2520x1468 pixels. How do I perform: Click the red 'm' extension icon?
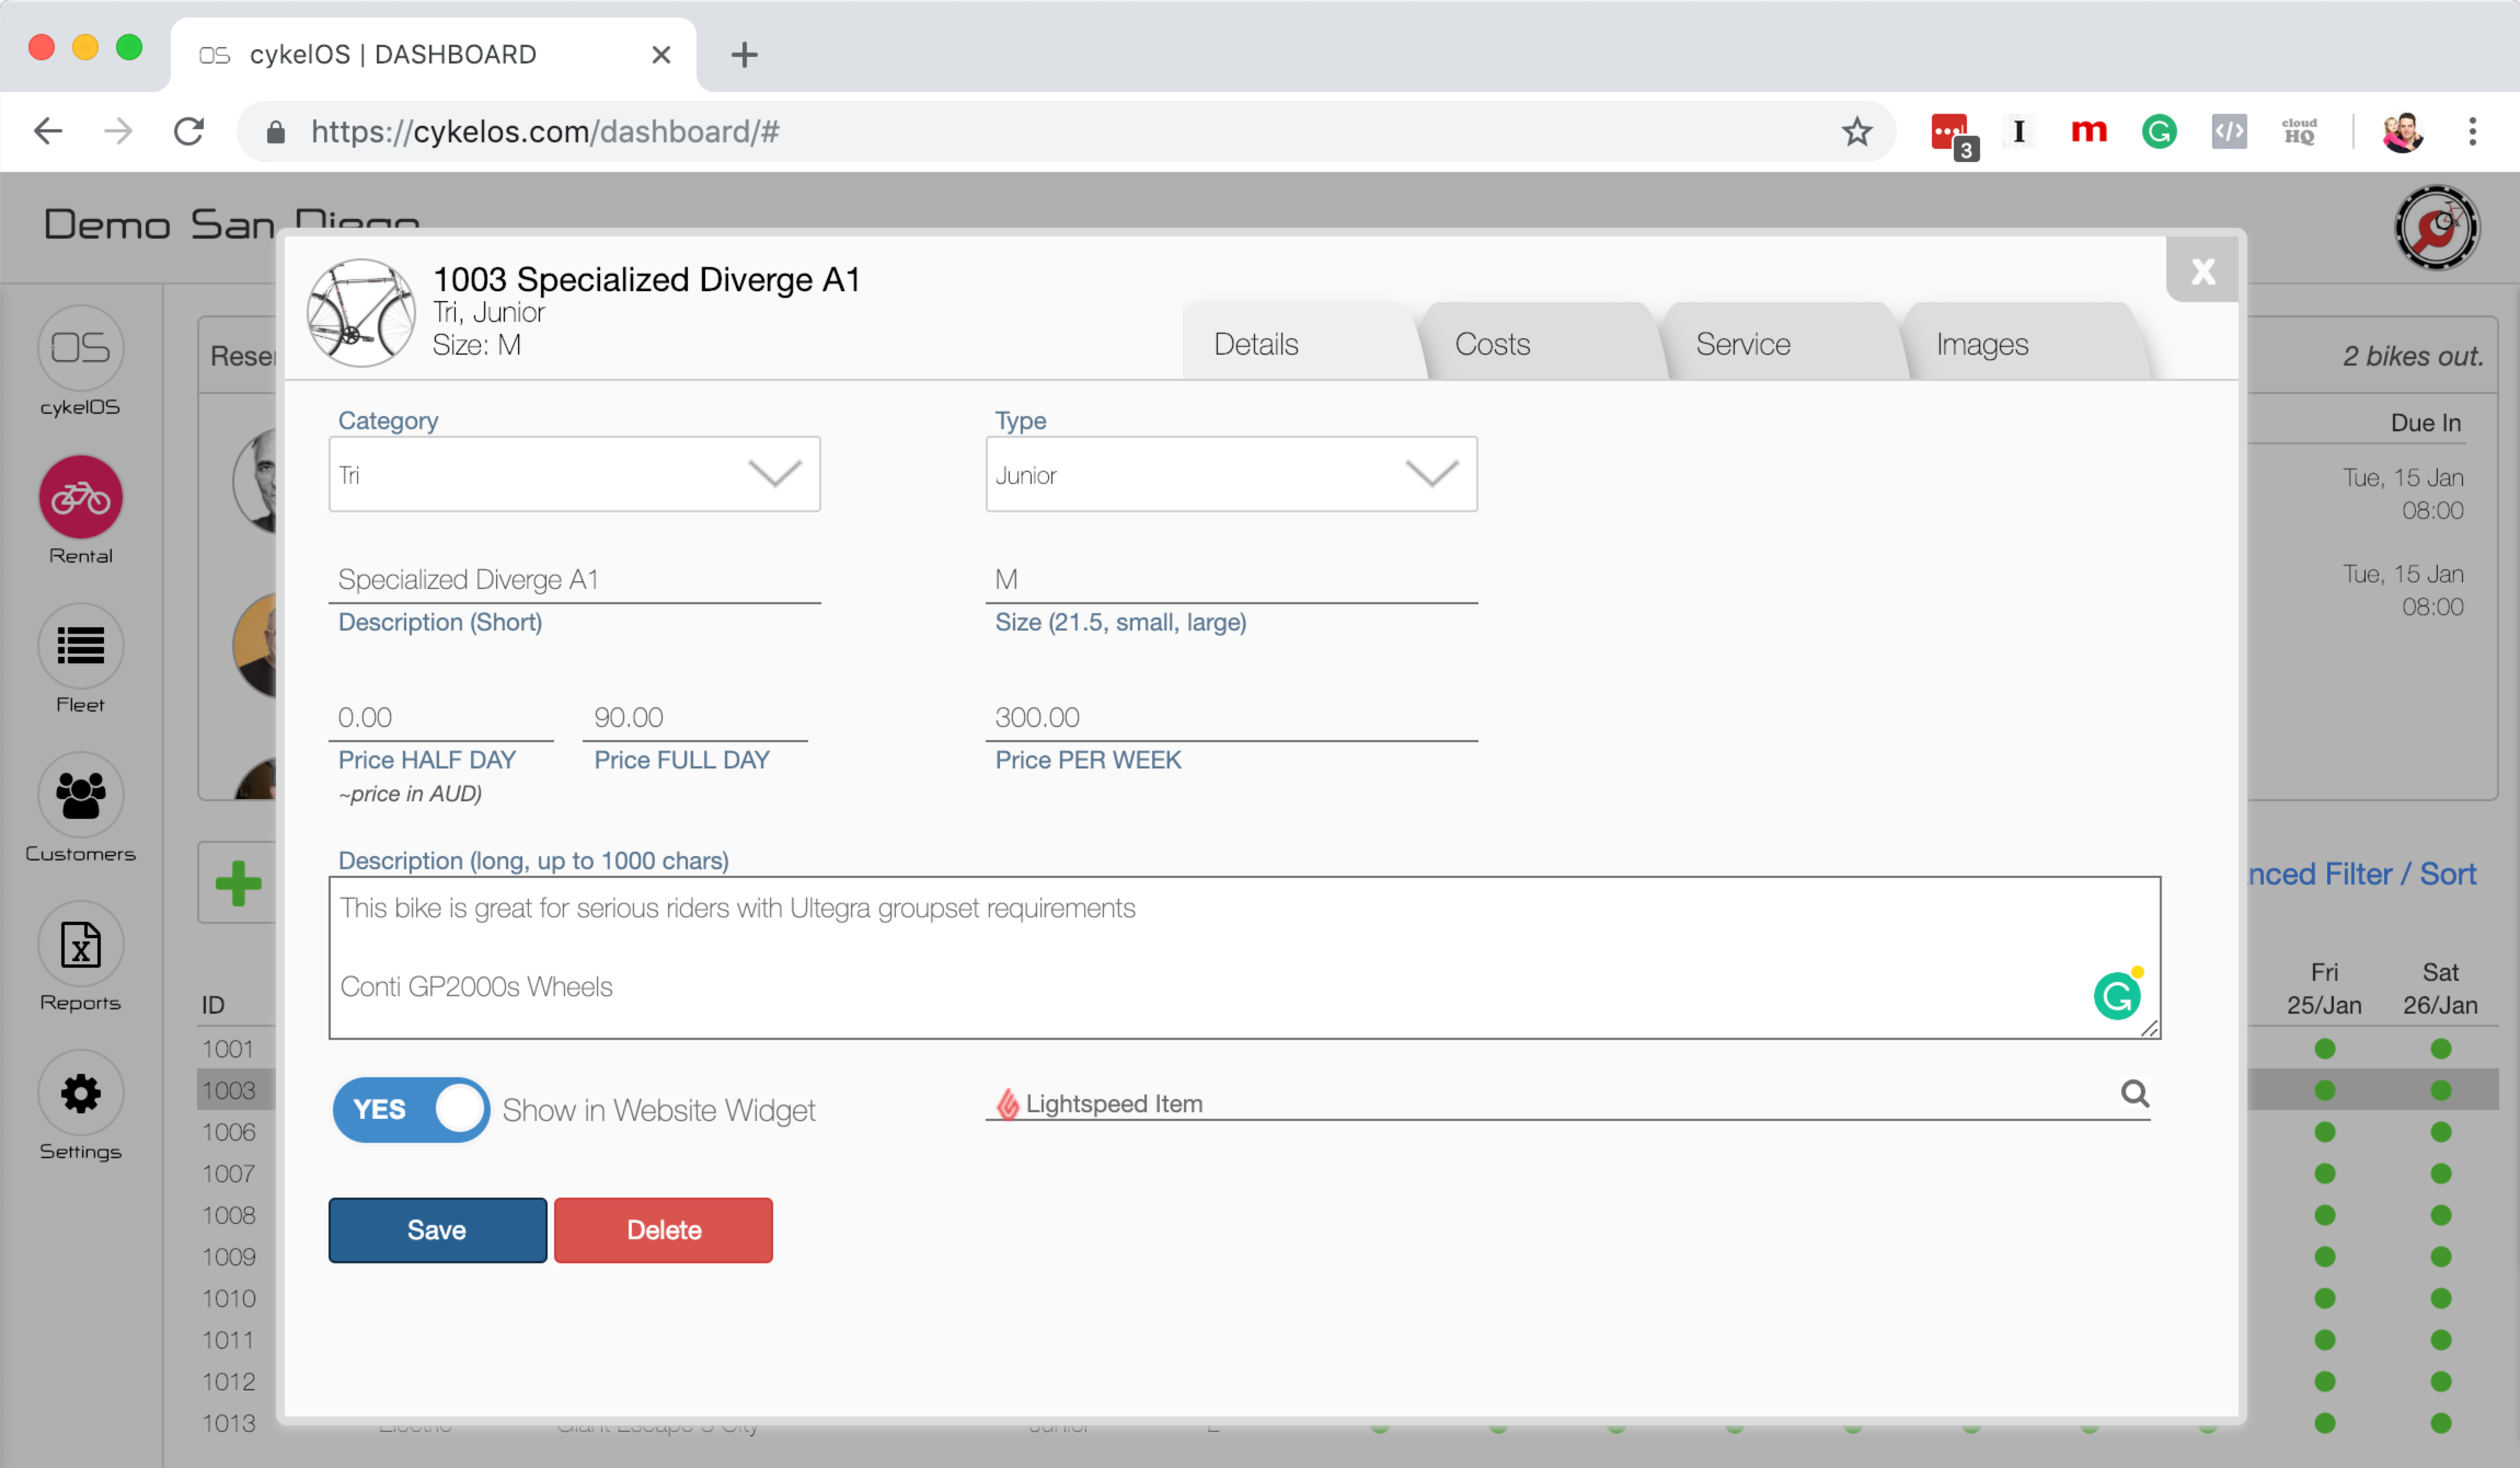pos(2088,131)
